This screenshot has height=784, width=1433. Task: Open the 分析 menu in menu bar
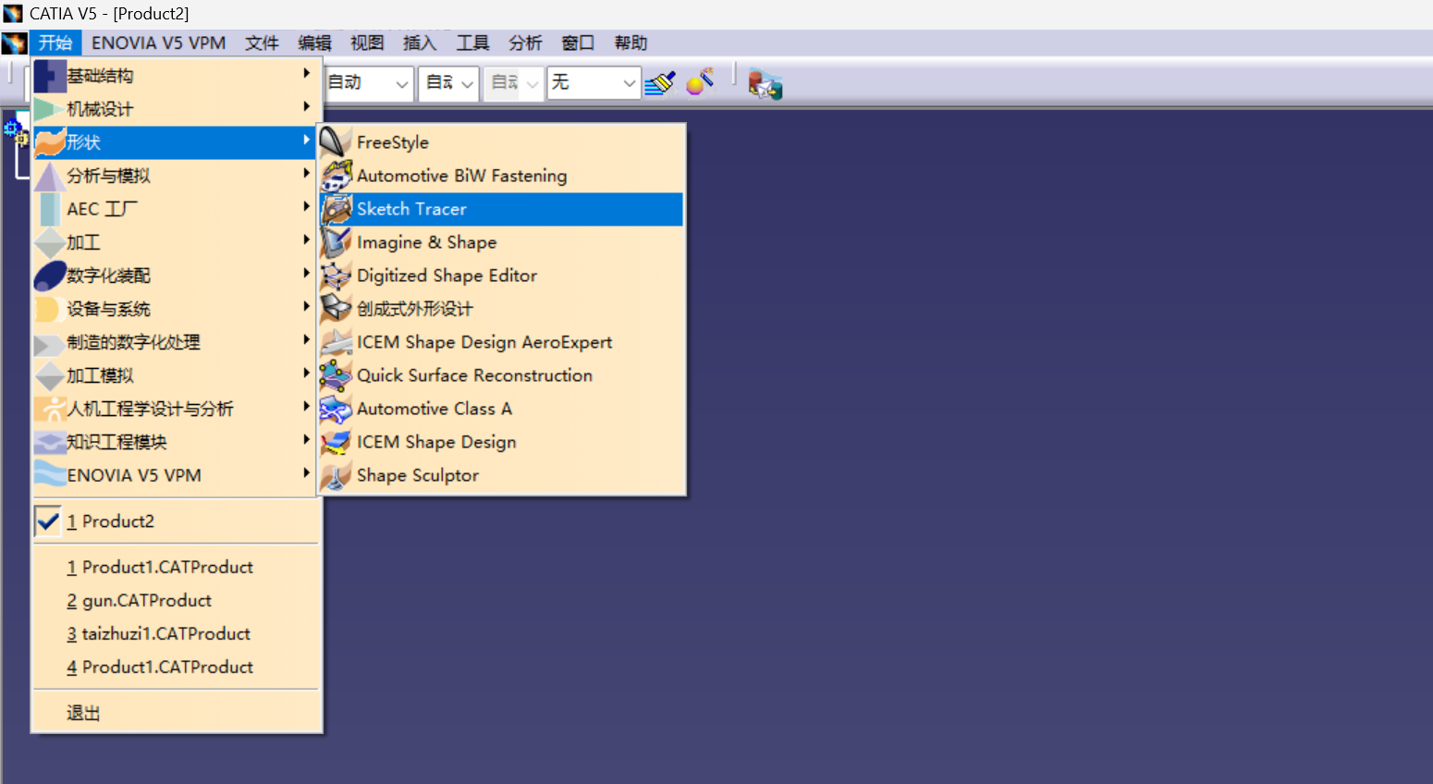pos(525,43)
